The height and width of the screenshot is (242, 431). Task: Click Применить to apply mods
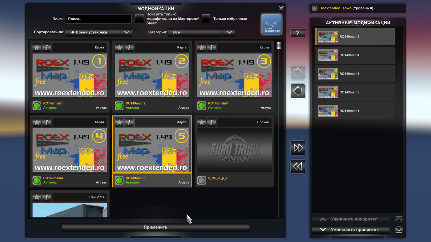point(156,227)
